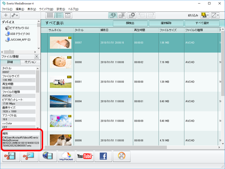Click the playback toolbar icon

click(x=132, y=15)
